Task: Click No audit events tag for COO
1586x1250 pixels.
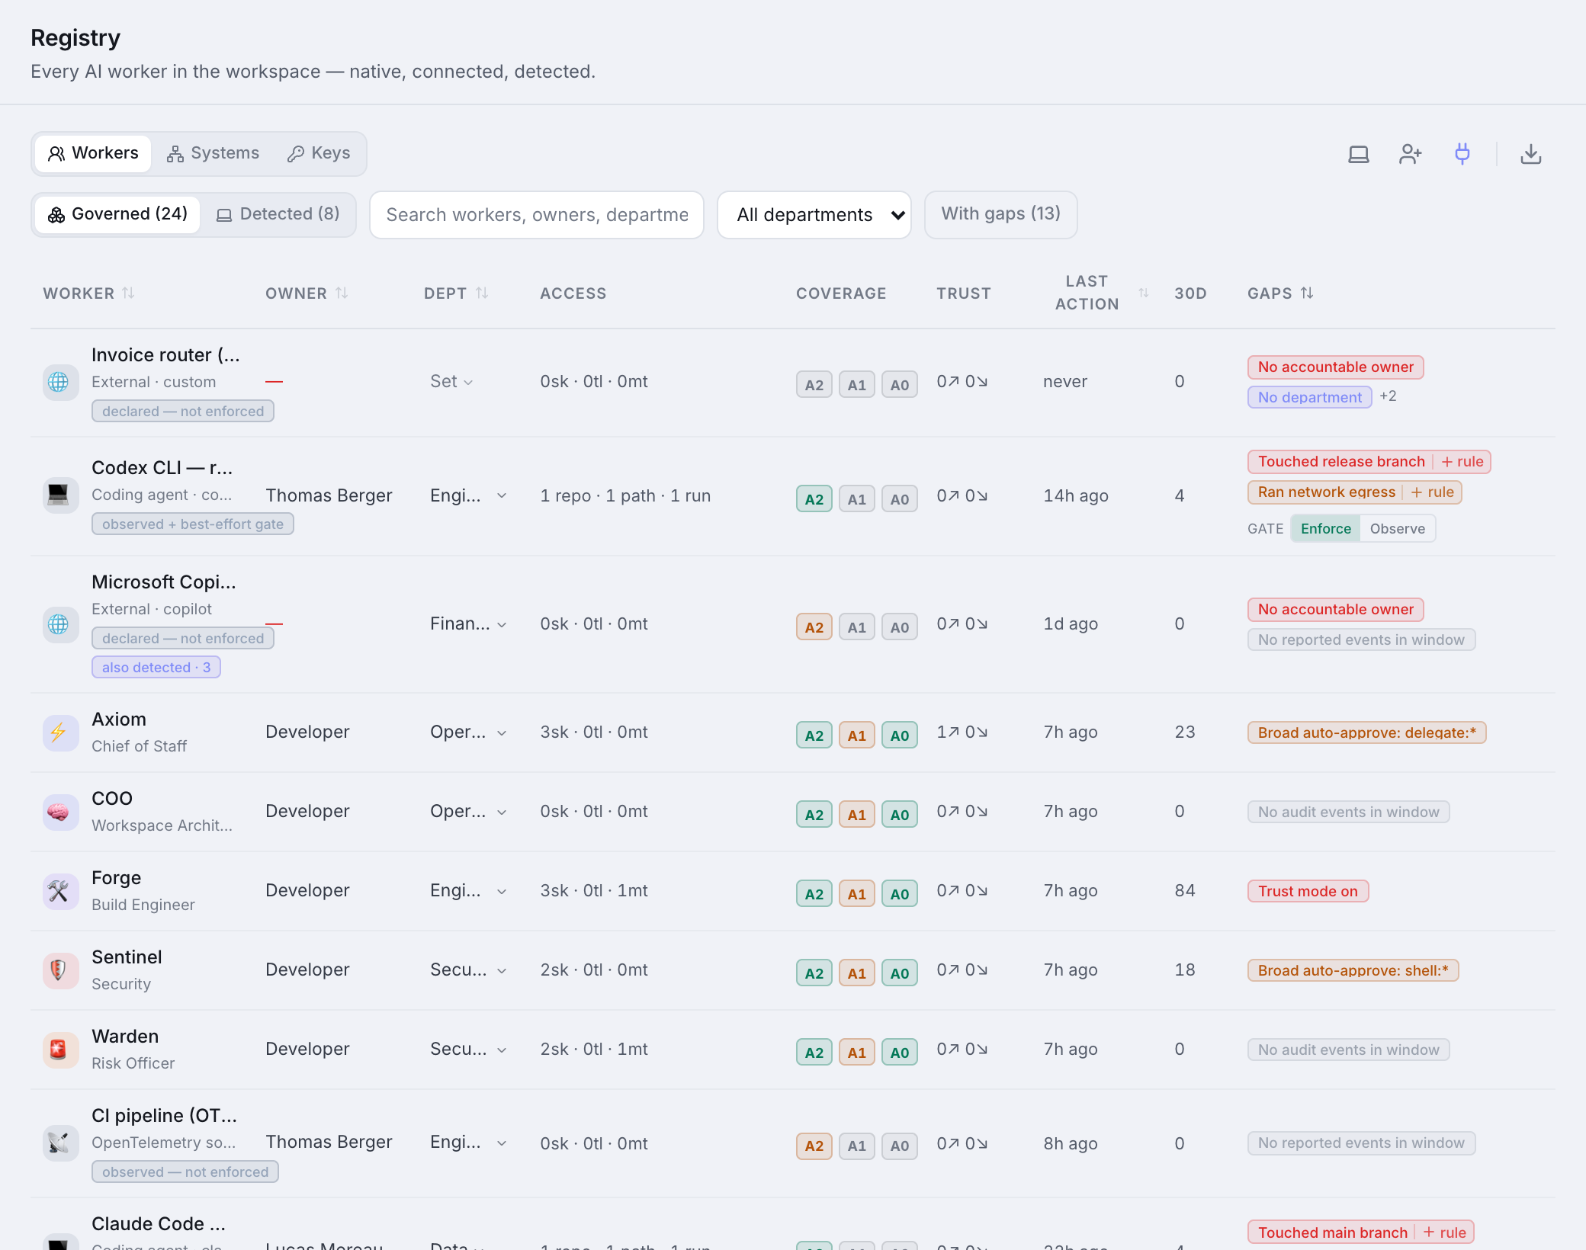Action: pos(1349,812)
